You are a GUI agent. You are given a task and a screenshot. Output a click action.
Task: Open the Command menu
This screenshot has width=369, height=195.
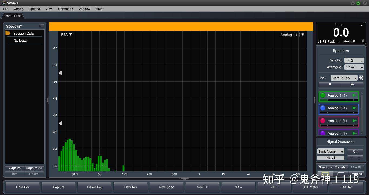coord(66,9)
